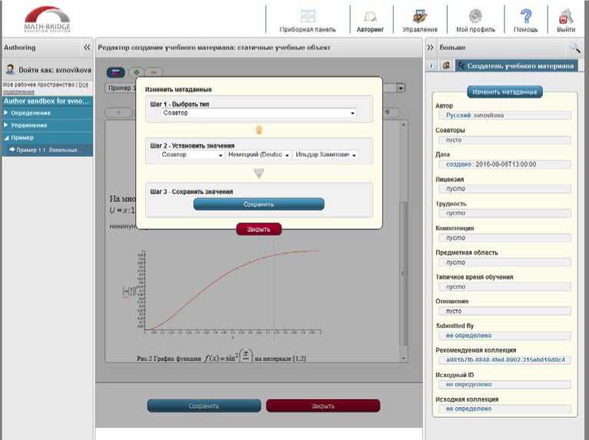The height and width of the screenshot is (440, 589).
Task: Click the Math-Bridge logo
Action: click(48, 18)
